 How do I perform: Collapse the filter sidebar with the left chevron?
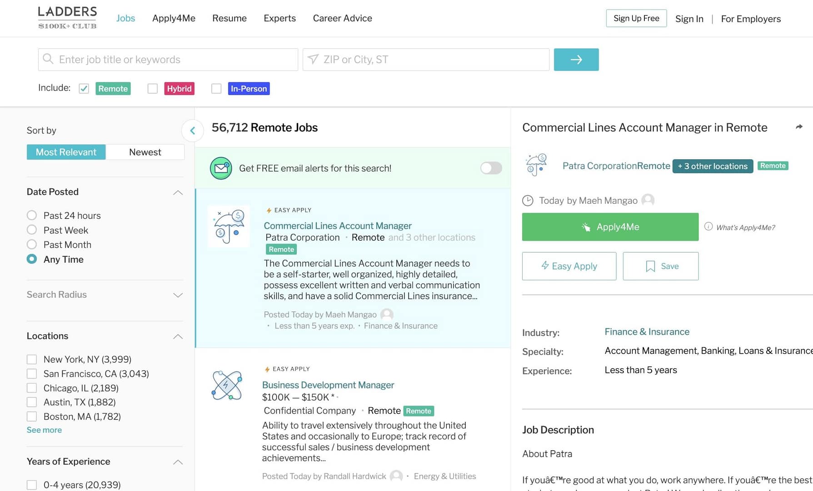click(192, 131)
